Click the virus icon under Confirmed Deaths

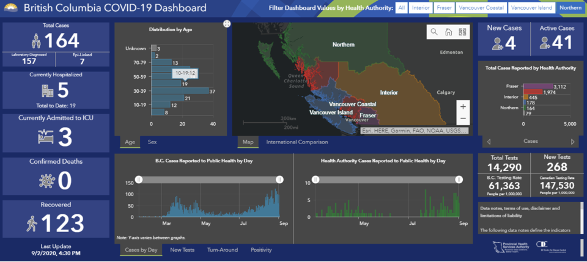pyautogui.click(x=47, y=181)
